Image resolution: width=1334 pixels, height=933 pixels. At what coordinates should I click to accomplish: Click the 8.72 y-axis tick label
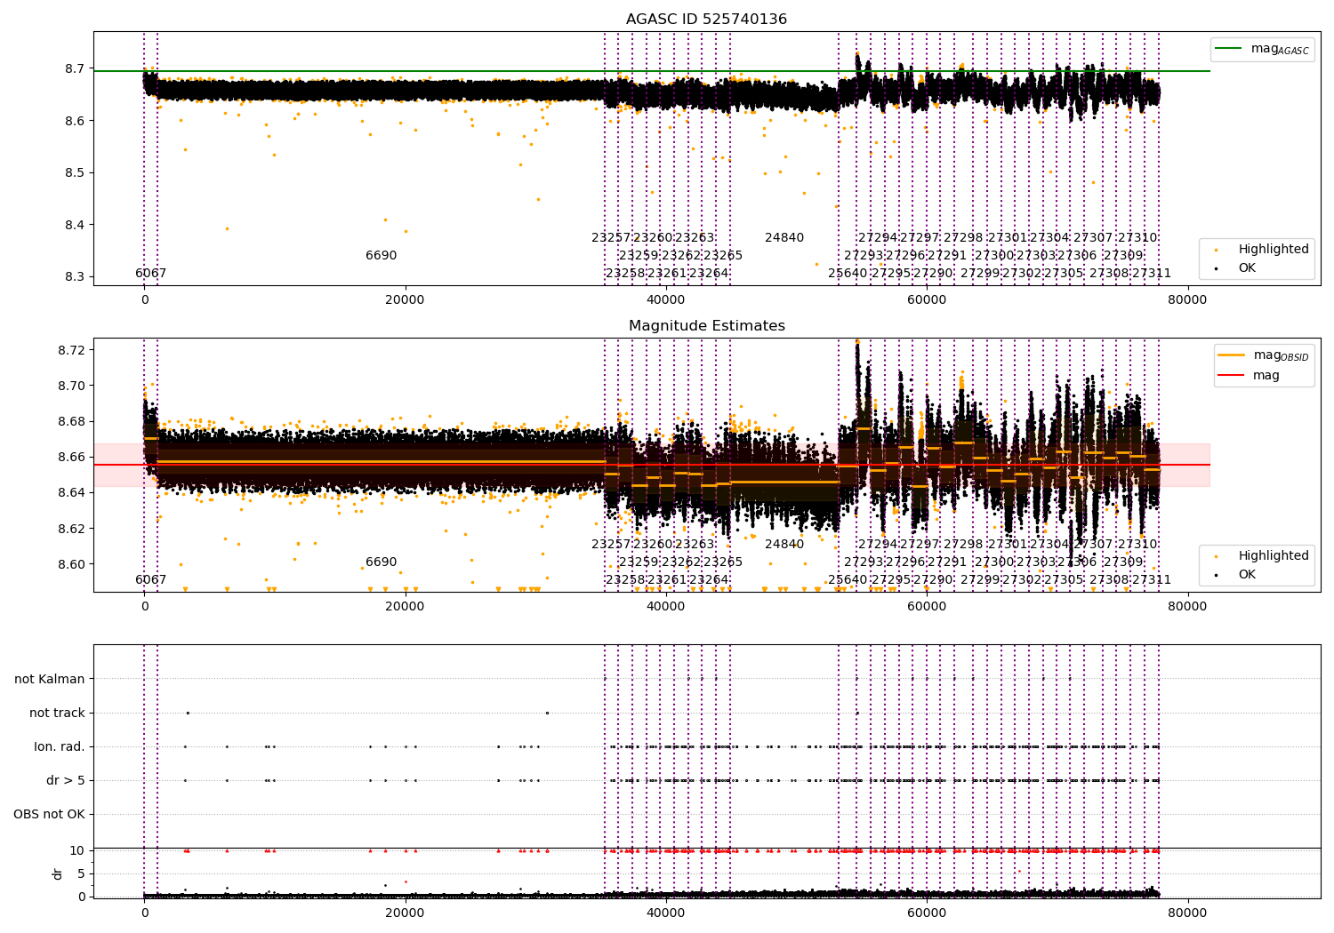coord(71,350)
